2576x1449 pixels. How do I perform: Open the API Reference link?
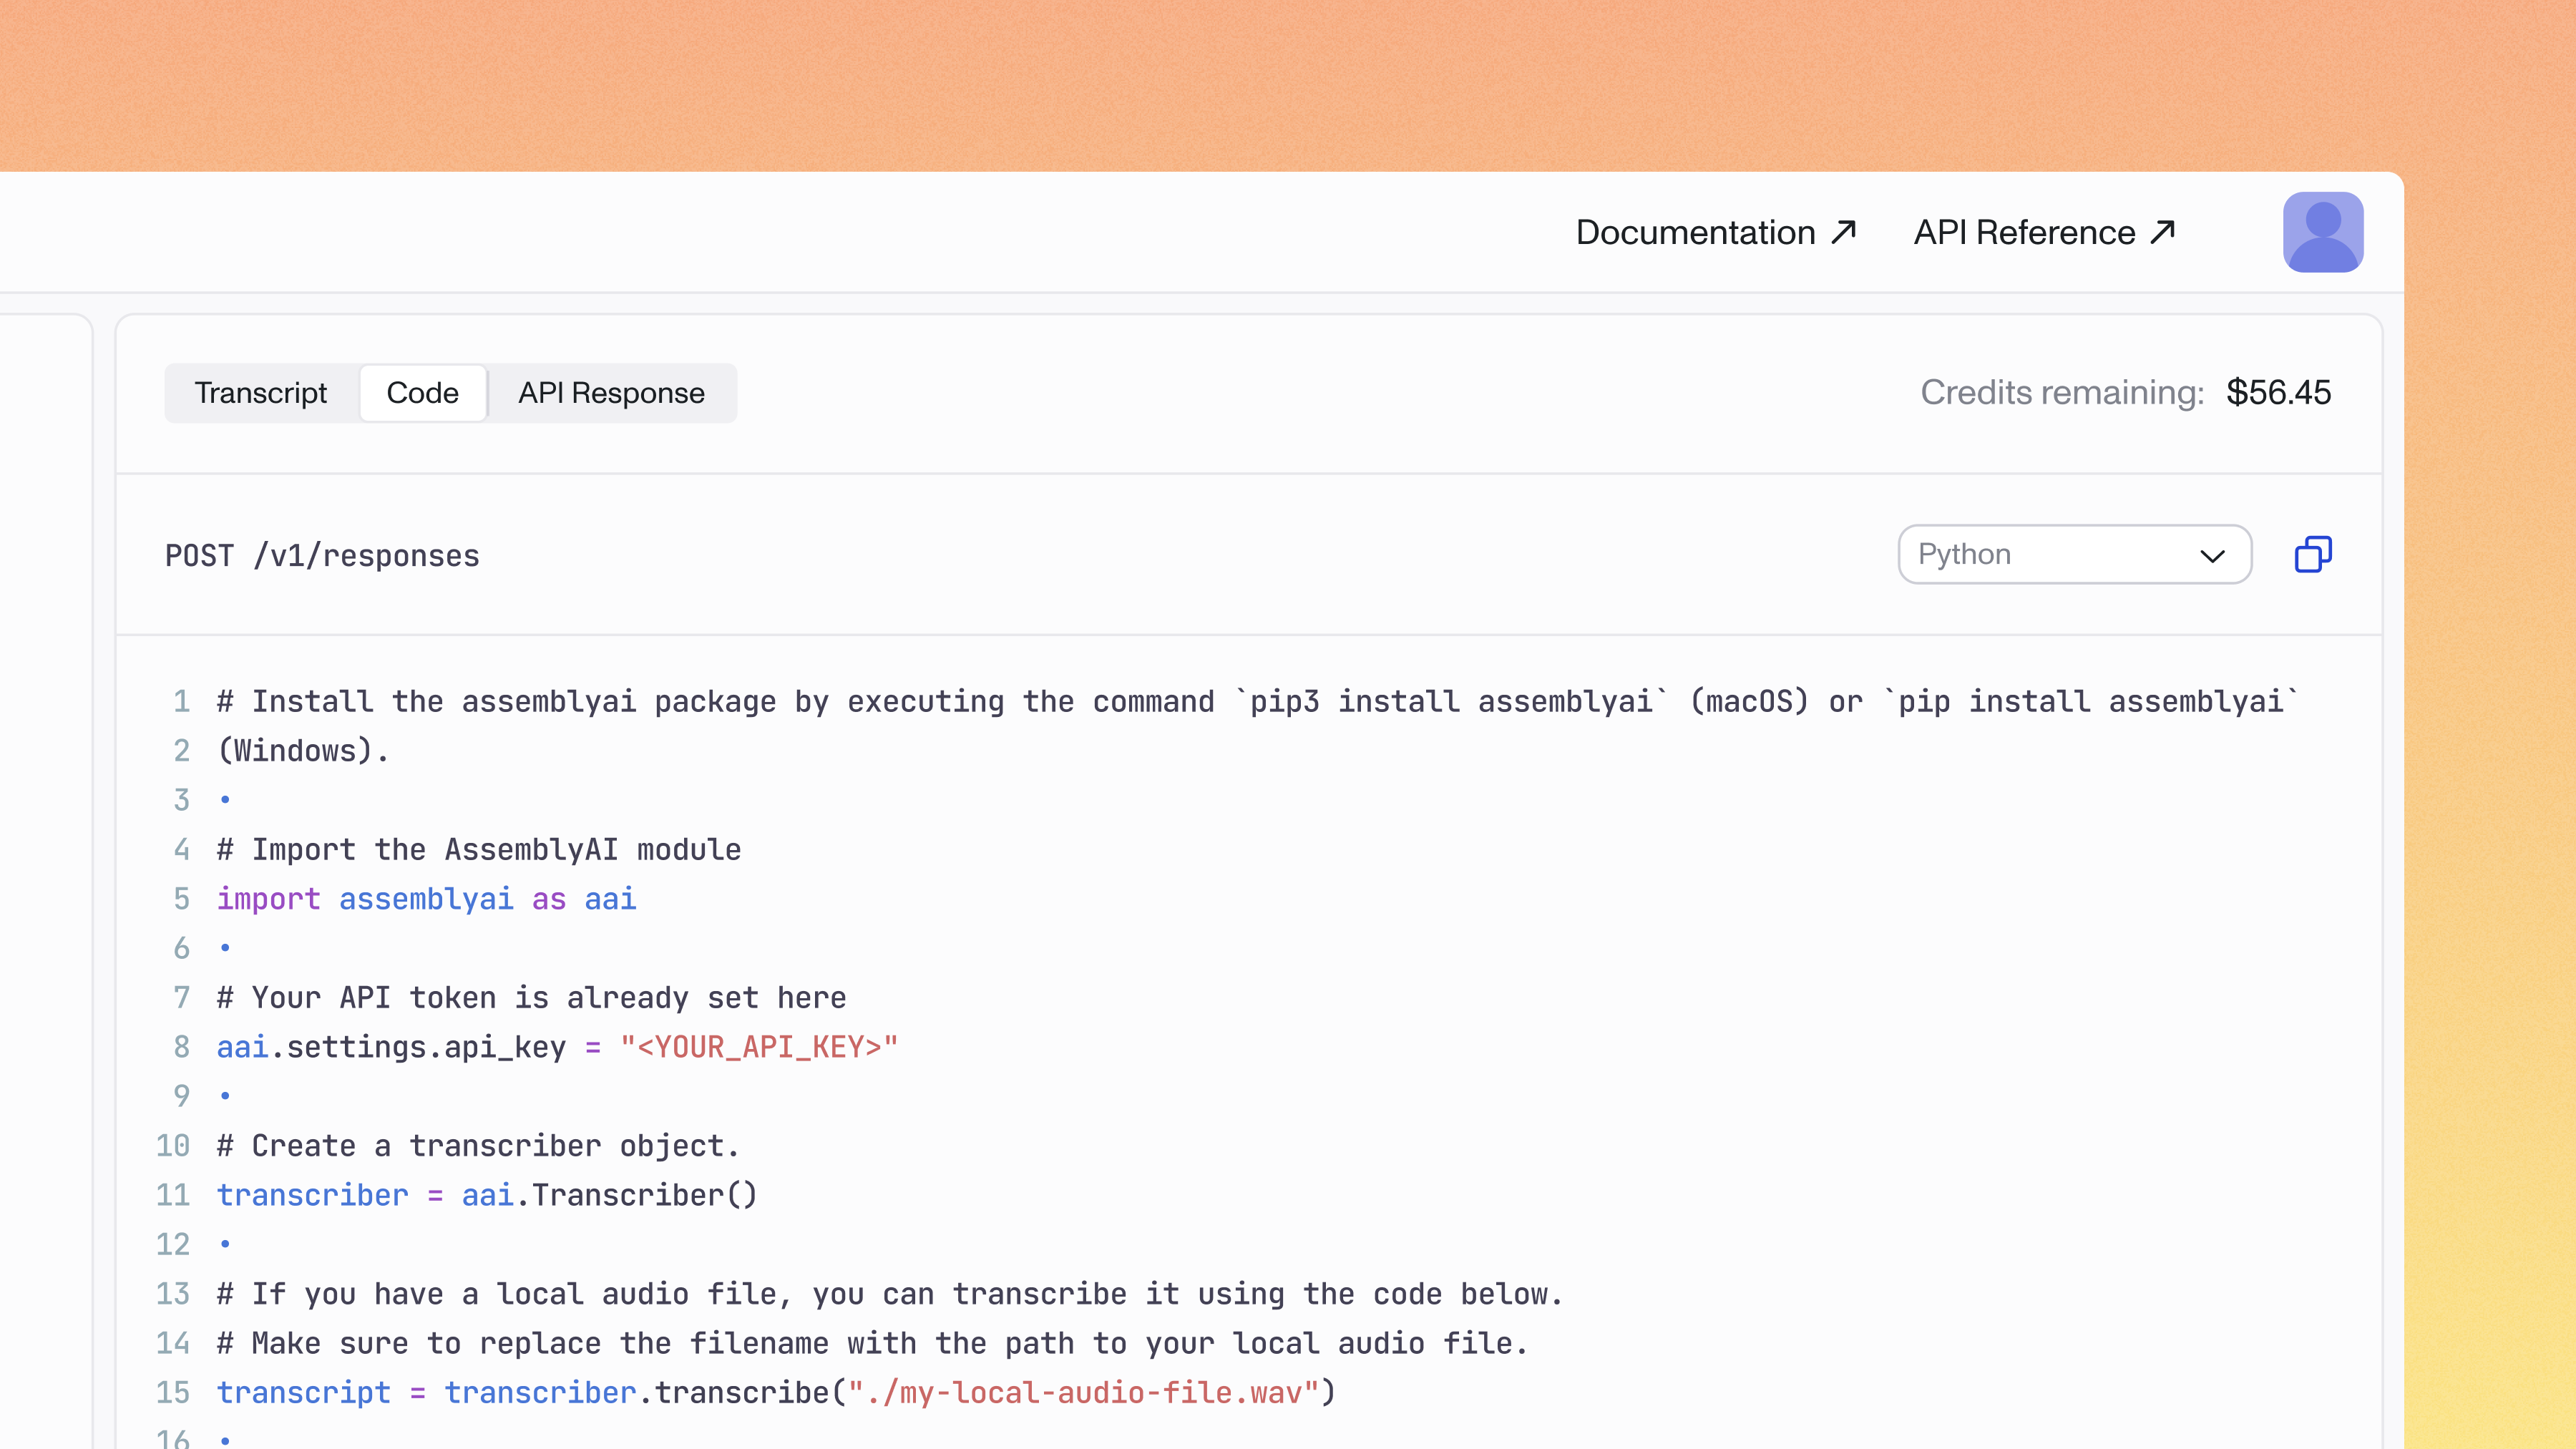click(2045, 232)
